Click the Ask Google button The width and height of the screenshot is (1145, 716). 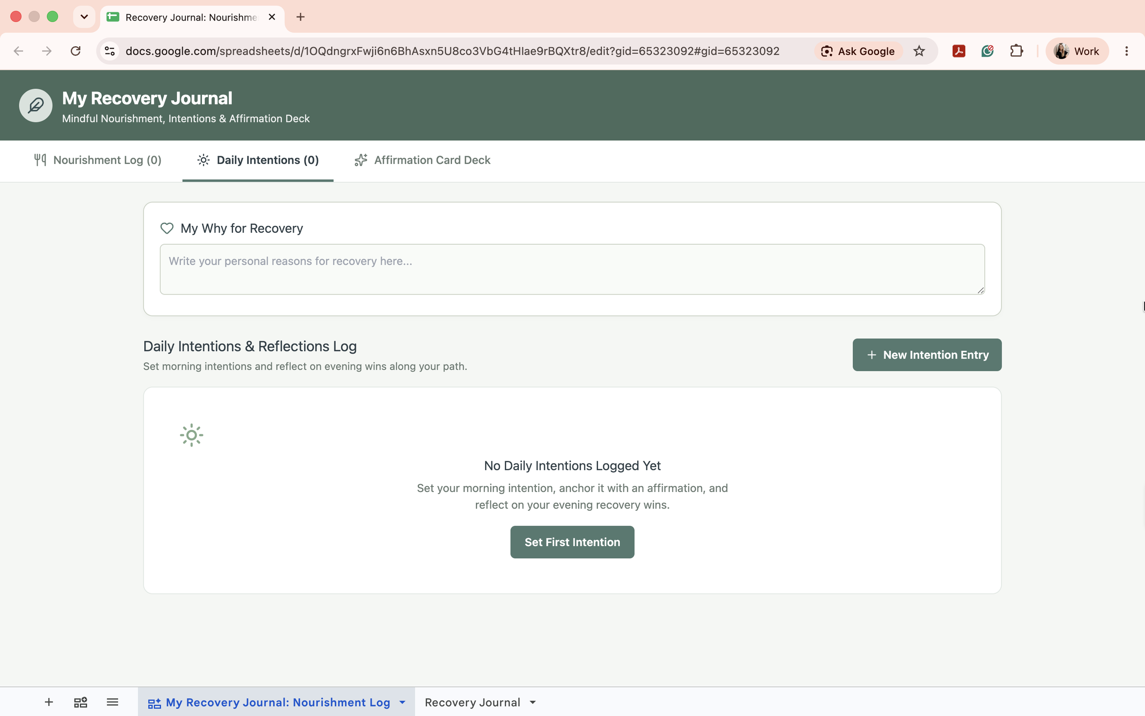tap(858, 51)
